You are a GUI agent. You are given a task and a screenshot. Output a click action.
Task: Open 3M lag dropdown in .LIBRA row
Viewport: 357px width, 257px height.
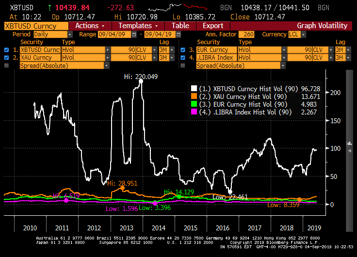pyautogui.click(x=349, y=58)
